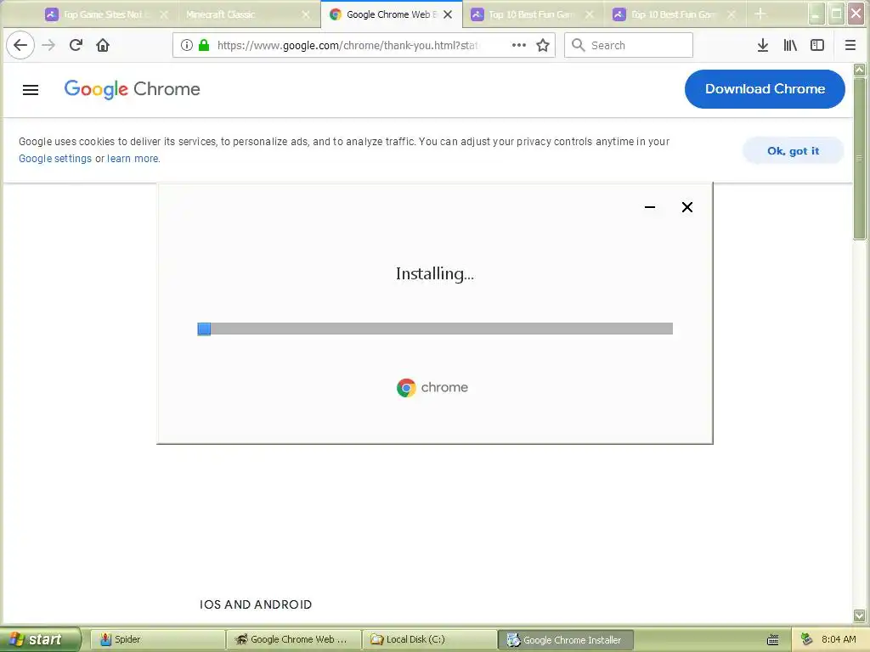
Task: Open the downloads arrow panel
Action: pos(763,45)
